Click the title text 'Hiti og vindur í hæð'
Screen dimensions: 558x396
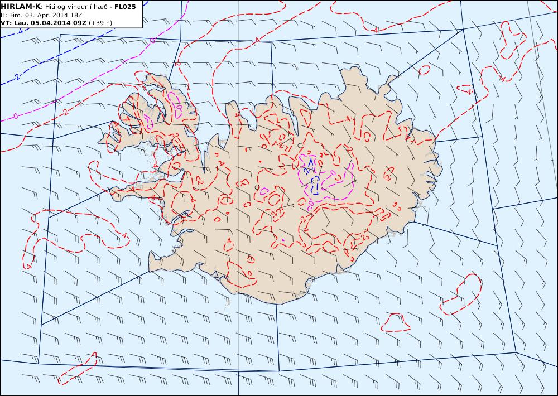tap(76, 7)
